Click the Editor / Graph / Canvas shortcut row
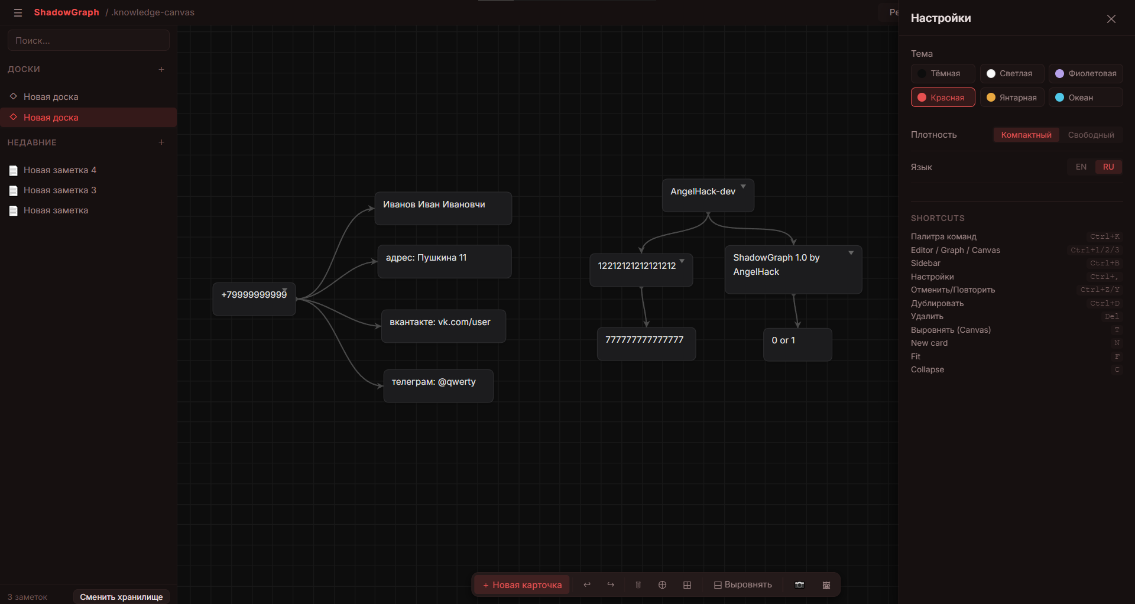The width and height of the screenshot is (1135, 604). [x=1016, y=250]
